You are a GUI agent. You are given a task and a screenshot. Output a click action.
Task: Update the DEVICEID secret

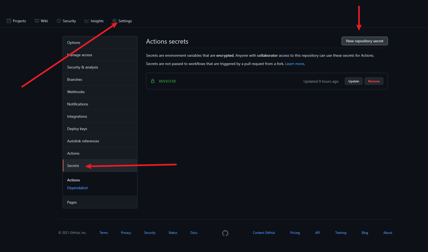point(353,81)
